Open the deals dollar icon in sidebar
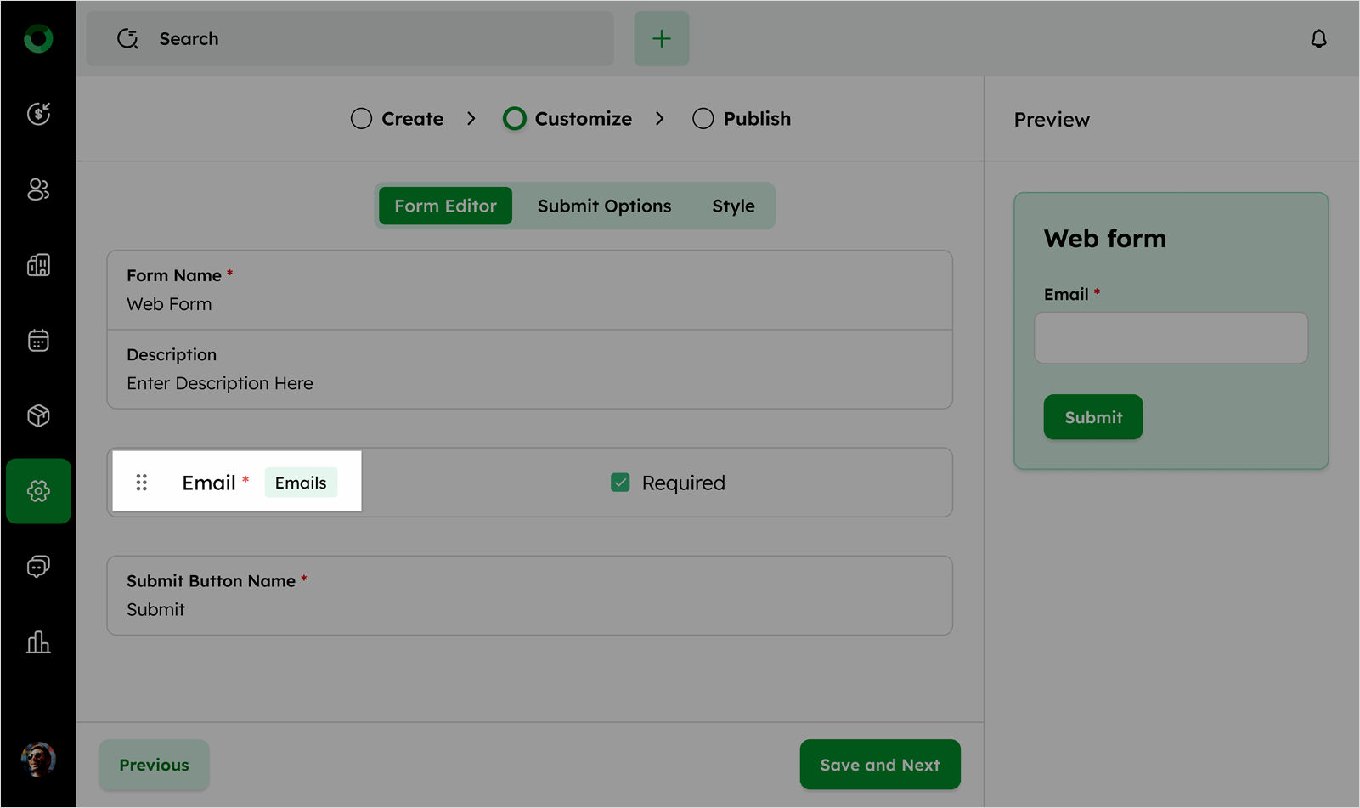Screen dimensions: 1360x808 38,114
